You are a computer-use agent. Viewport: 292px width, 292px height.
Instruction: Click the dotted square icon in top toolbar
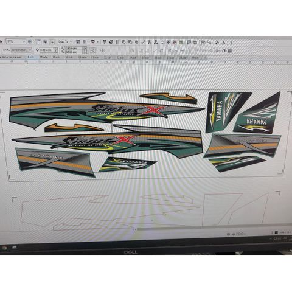(162, 43)
